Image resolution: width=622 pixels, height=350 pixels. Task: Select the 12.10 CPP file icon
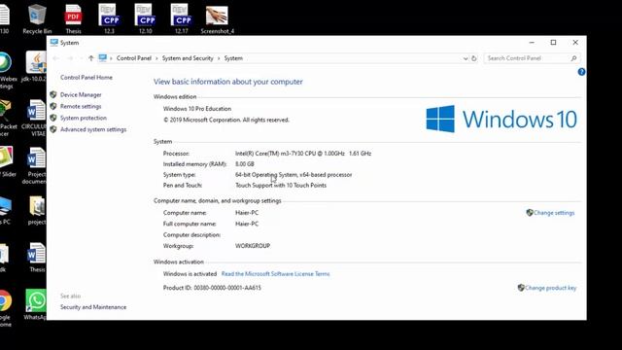(145, 18)
